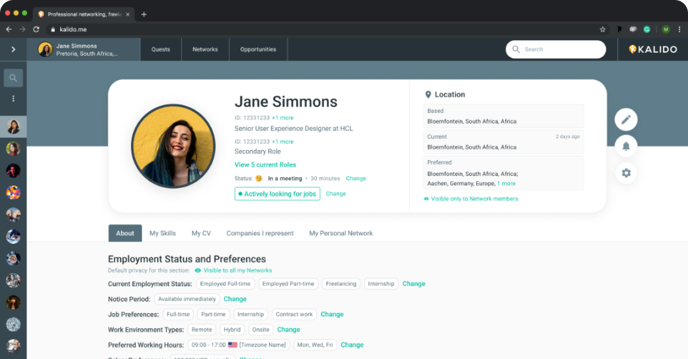Open settings with the gear icon
This screenshot has width=688, height=359.
point(626,173)
